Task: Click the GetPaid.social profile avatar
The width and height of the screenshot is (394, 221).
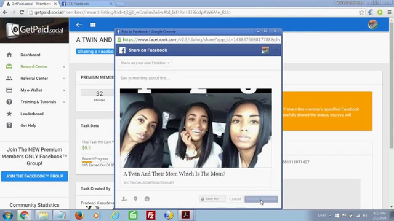Action: coord(373,25)
